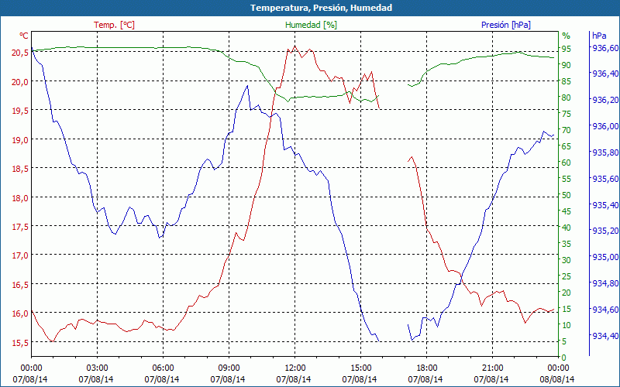This screenshot has width=620, height=387.
Task: Click the 75 humidity axis value
Action: coord(567,114)
